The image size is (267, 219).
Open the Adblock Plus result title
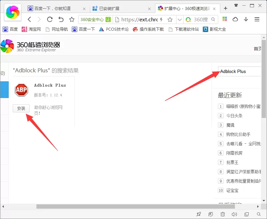pyautogui.click(x=50, y=85)
